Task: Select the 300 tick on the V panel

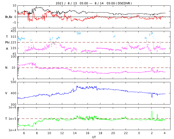Action: point(13,105)
